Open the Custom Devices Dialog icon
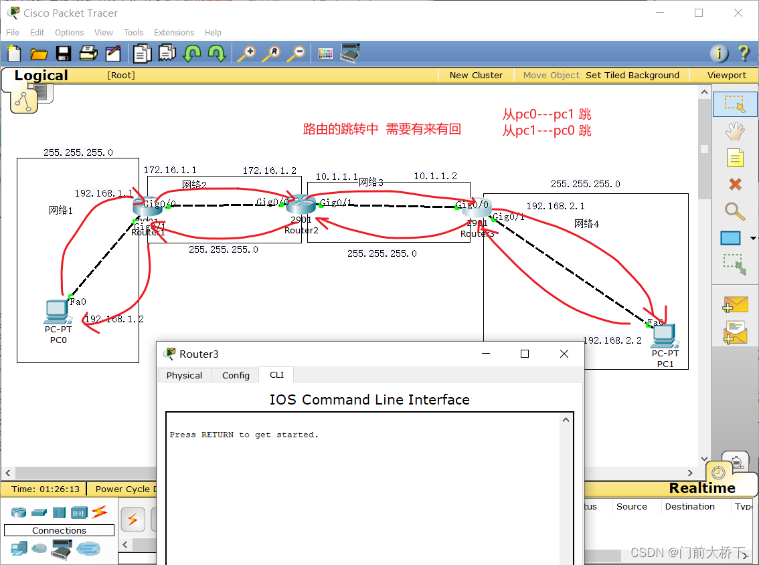The height and width of the screenshot is (565, 759). 351,53
